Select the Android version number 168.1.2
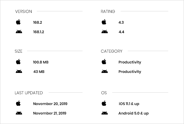184x124 pixels. [x=39, y=32]
